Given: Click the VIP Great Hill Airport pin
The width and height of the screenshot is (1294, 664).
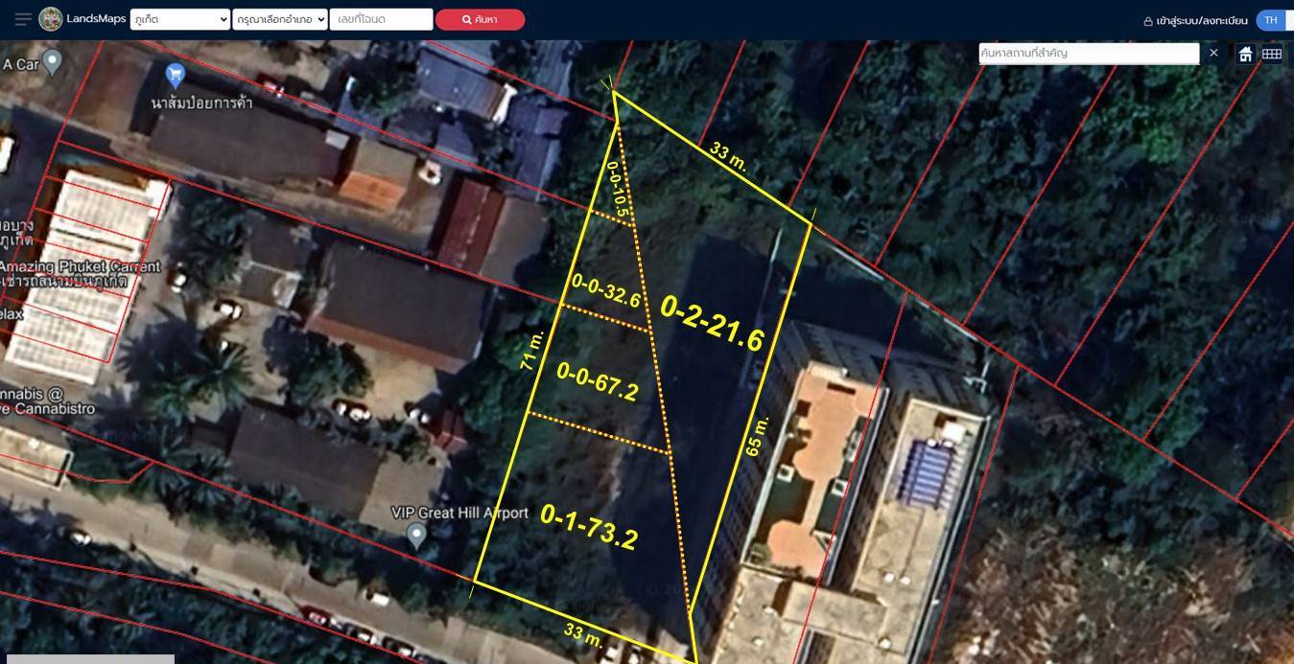Looking at the screenshot, I should pyautogui.click(x=415, y=534).
